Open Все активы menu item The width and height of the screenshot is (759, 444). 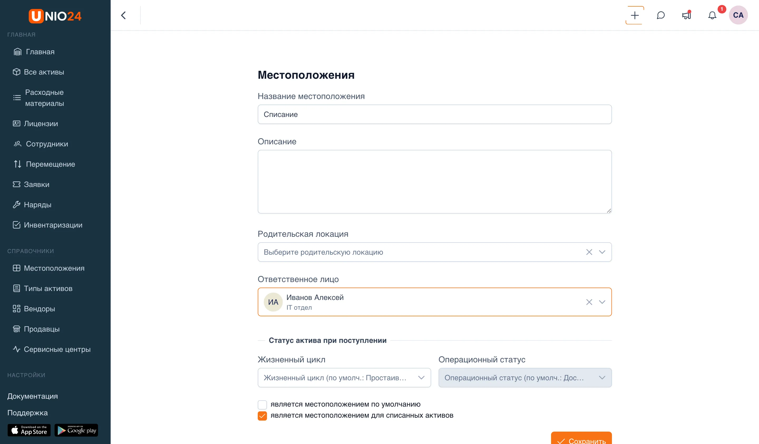[x=44, y=72]
